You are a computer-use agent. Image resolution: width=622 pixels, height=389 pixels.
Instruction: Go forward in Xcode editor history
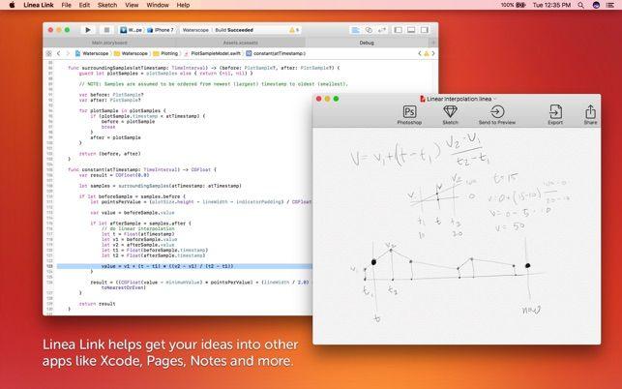pos(68,53)
